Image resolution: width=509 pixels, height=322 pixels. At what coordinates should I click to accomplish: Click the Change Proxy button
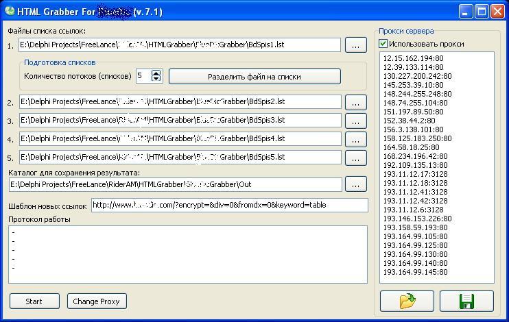[96, 301]
